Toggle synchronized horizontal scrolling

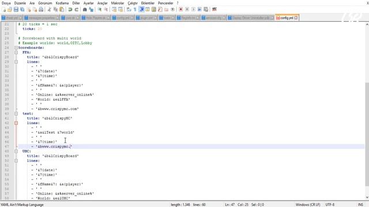pyautogui.click(x=121, y=10)
